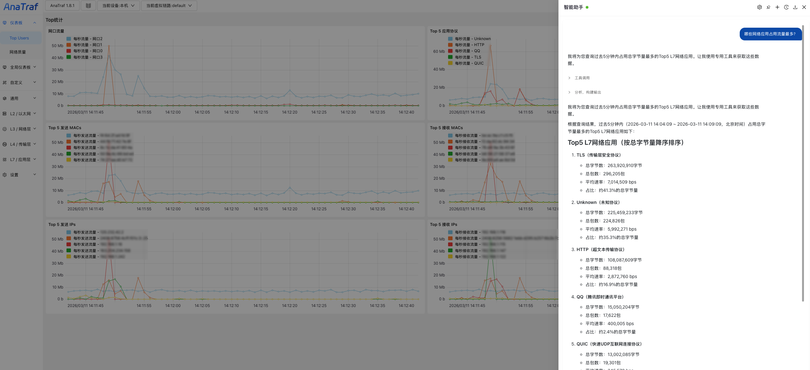Download the assistant conversation
The height and width of the screenshot is (370, 810).
795,7
